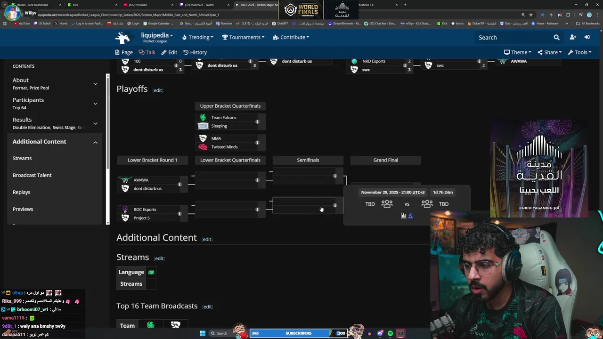The height and width of the screenshot is (339, 603).
Task: Click Team Falcons in Upper Bracket Quarterfinals
Action: 224,118
